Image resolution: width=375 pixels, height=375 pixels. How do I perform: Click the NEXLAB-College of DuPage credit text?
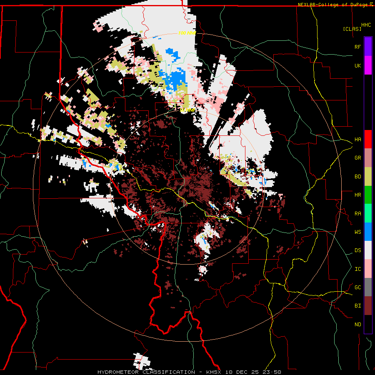click(x=332, y=5)
